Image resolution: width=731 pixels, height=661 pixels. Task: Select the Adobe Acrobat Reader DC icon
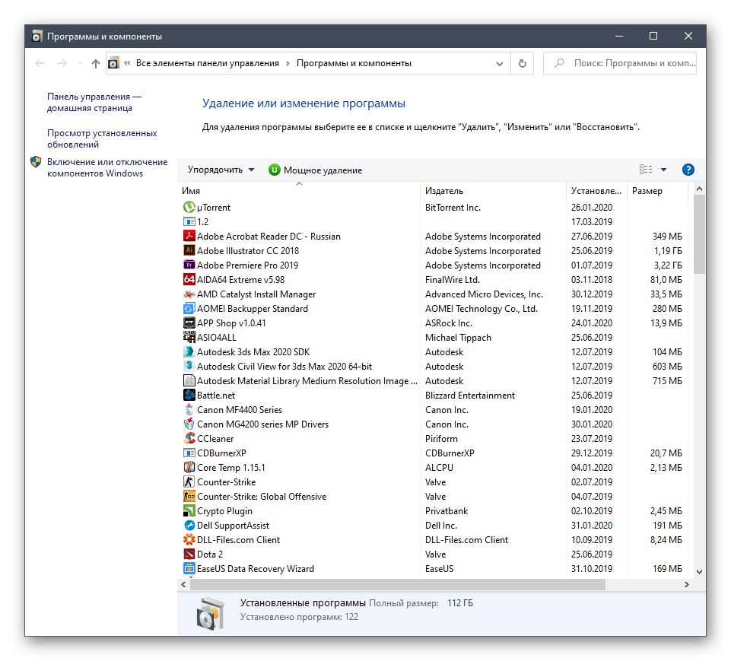189,237
